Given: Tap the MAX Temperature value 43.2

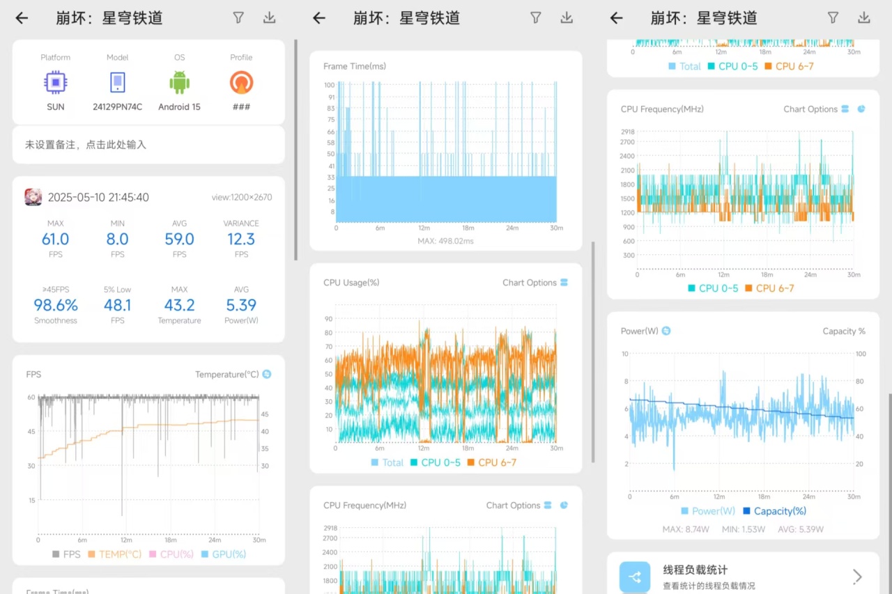Looking at the screenshot, I should (179, 306).
